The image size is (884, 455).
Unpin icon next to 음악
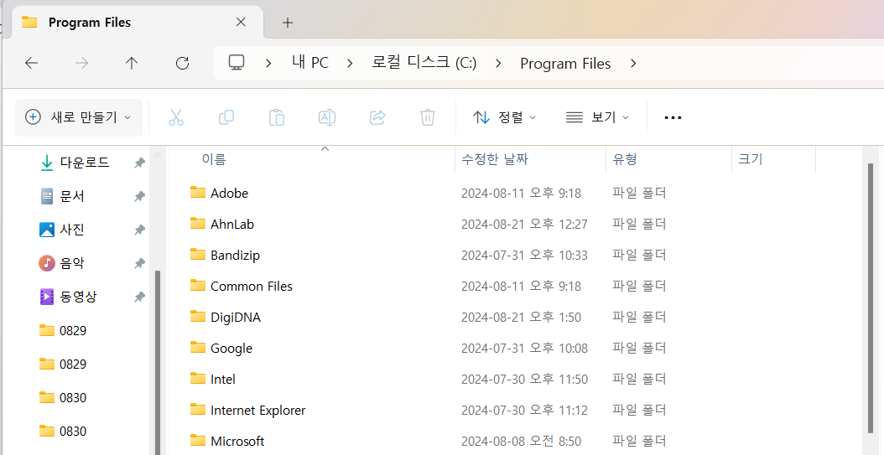pyautogui.click(x=139, y=263)
